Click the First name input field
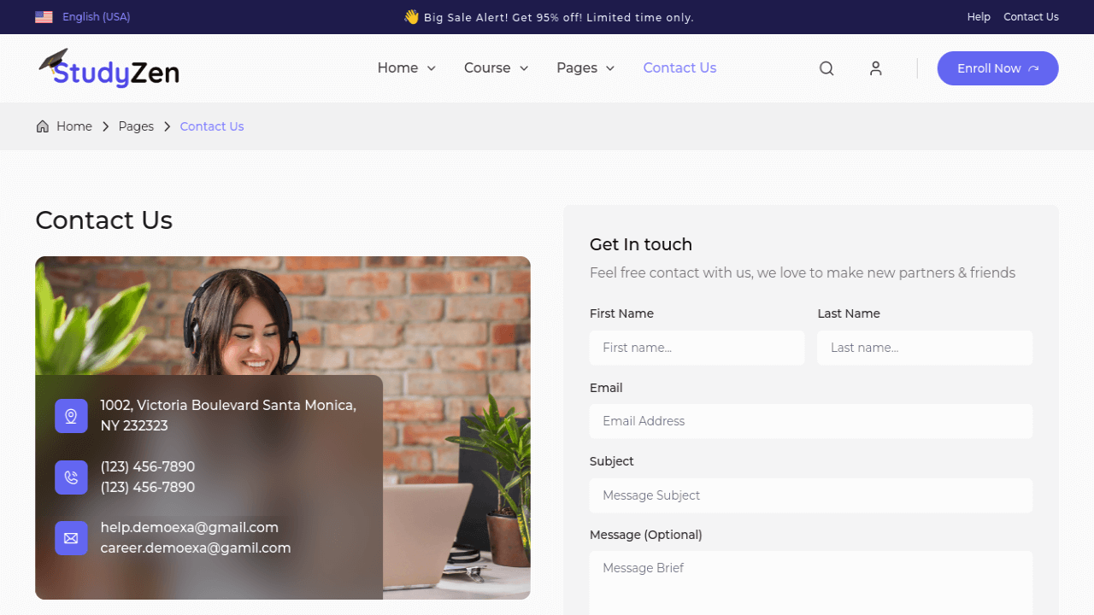 (697, 348)
